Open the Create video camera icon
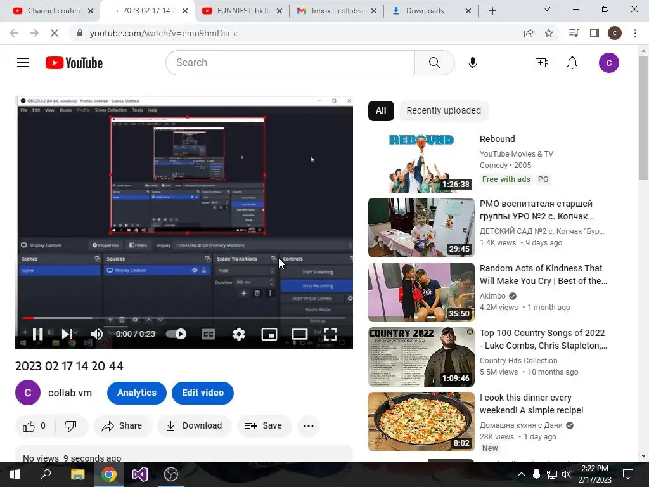Viewport: 649px width, 487px height. coord(542,63)
